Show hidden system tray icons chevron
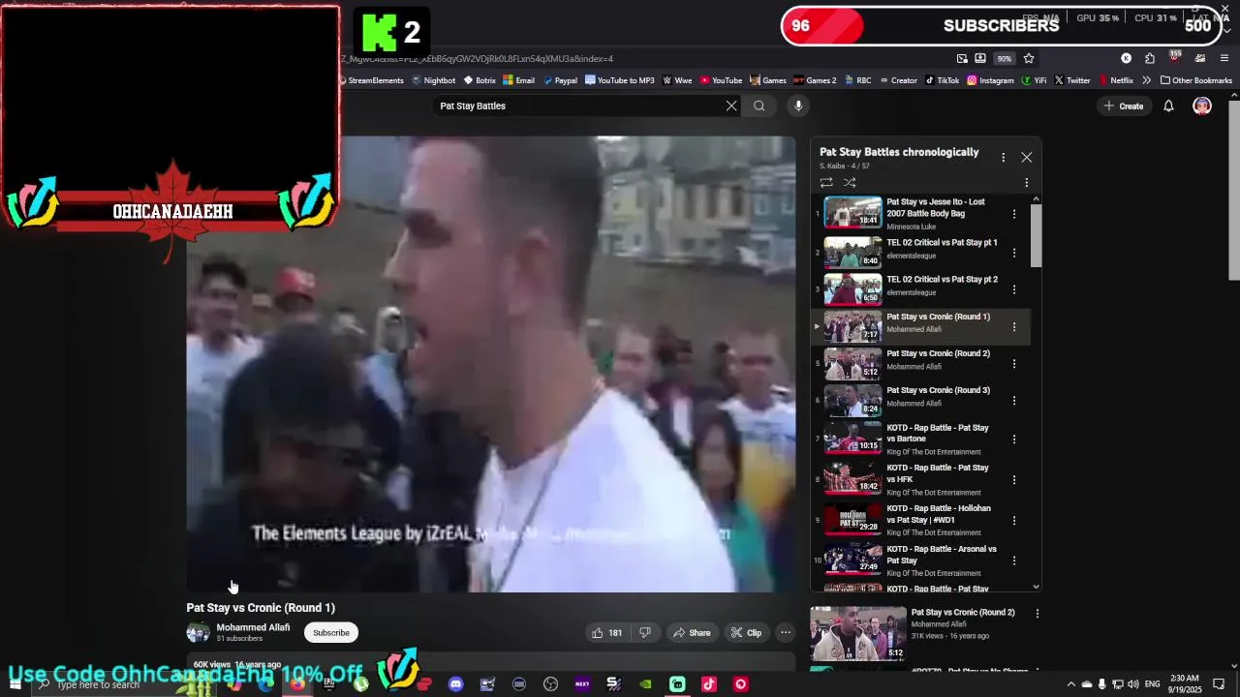This screenshot has width=1240, height=697. 1070,684
